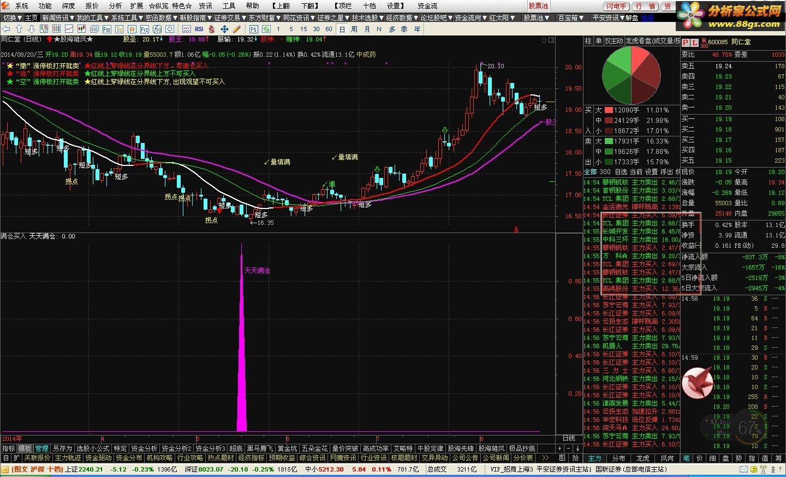Click the 股票池 button in menu bar

[x=538, y=5]
